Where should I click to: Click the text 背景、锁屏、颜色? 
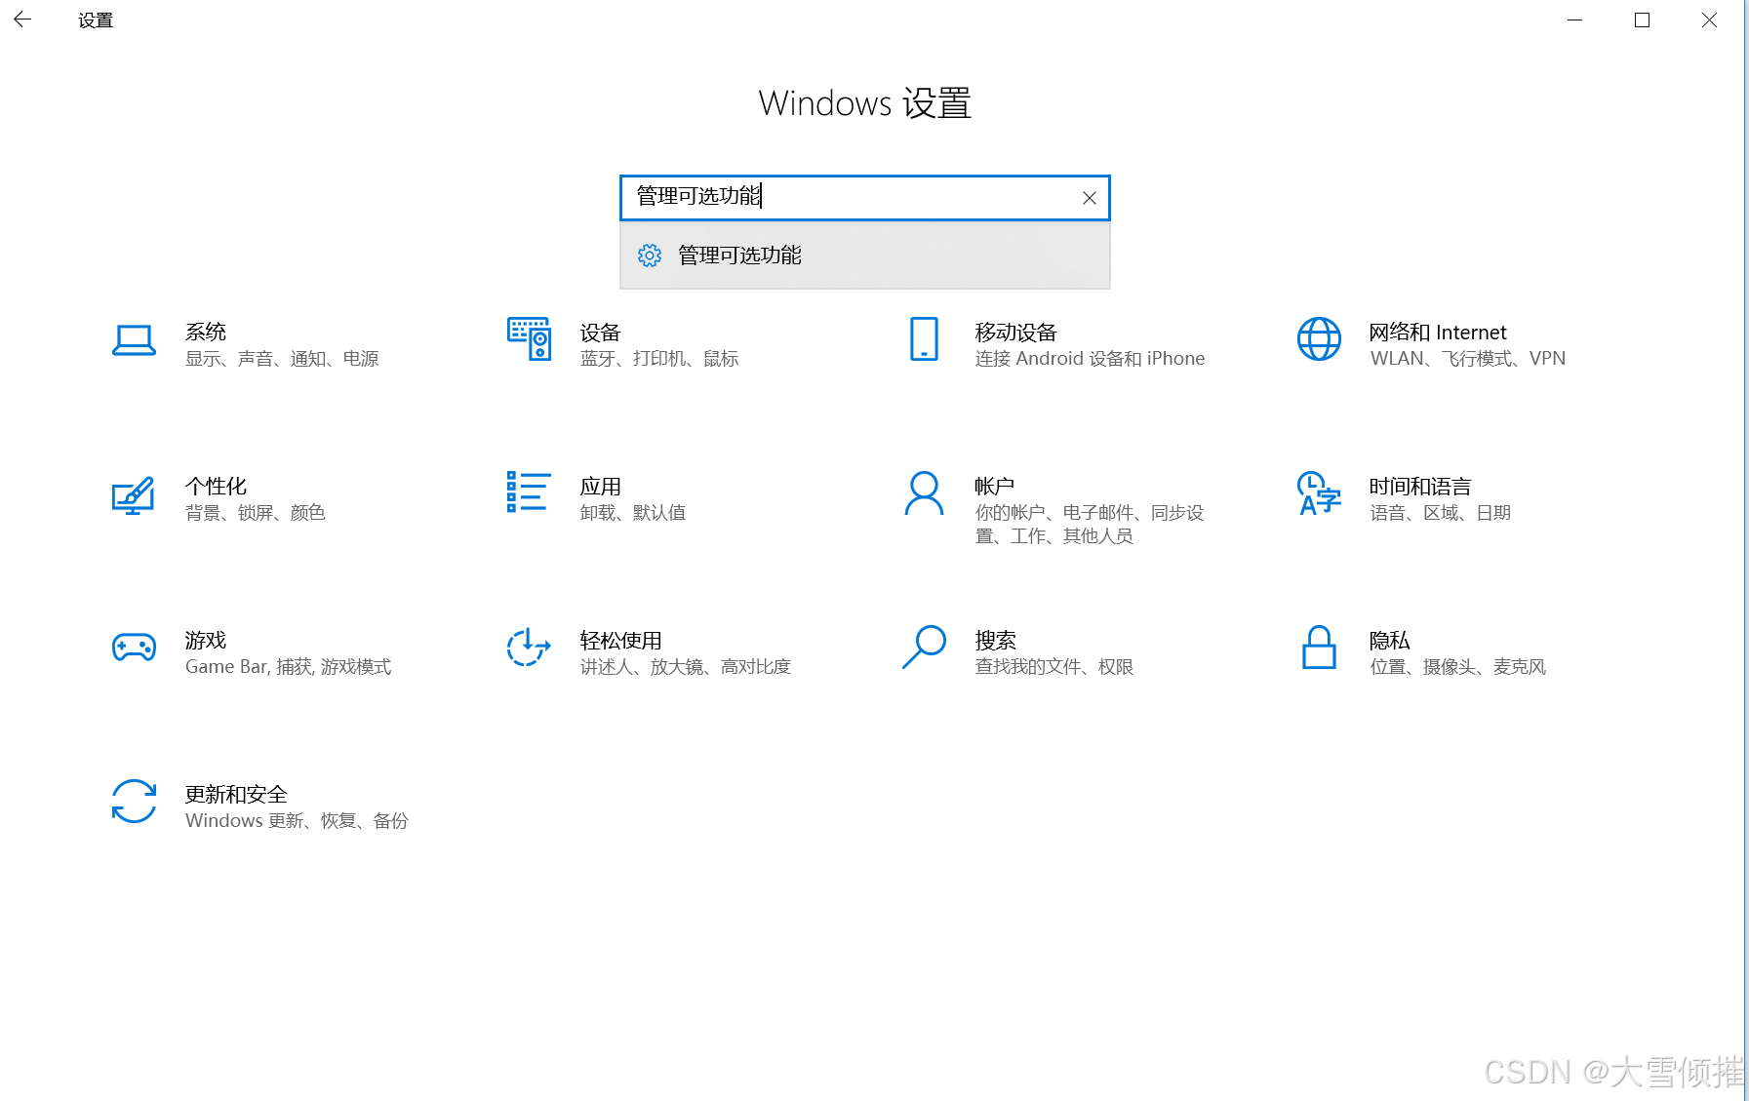click(x=256, y=513)
